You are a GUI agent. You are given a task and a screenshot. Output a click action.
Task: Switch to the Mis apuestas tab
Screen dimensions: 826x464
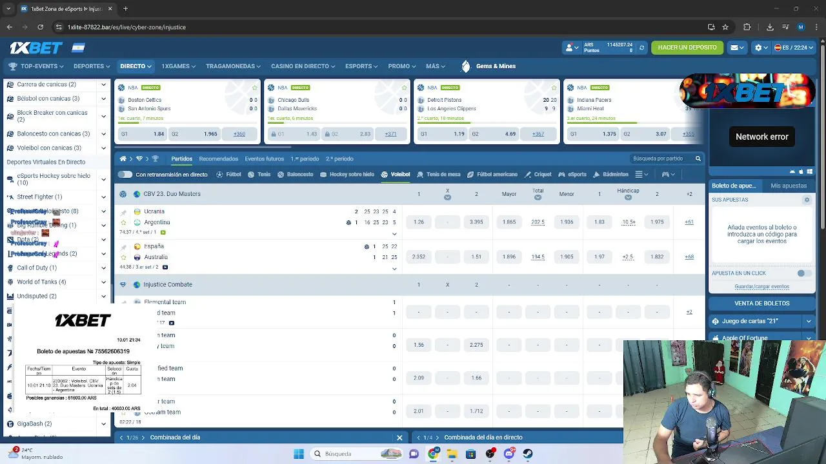789,186
